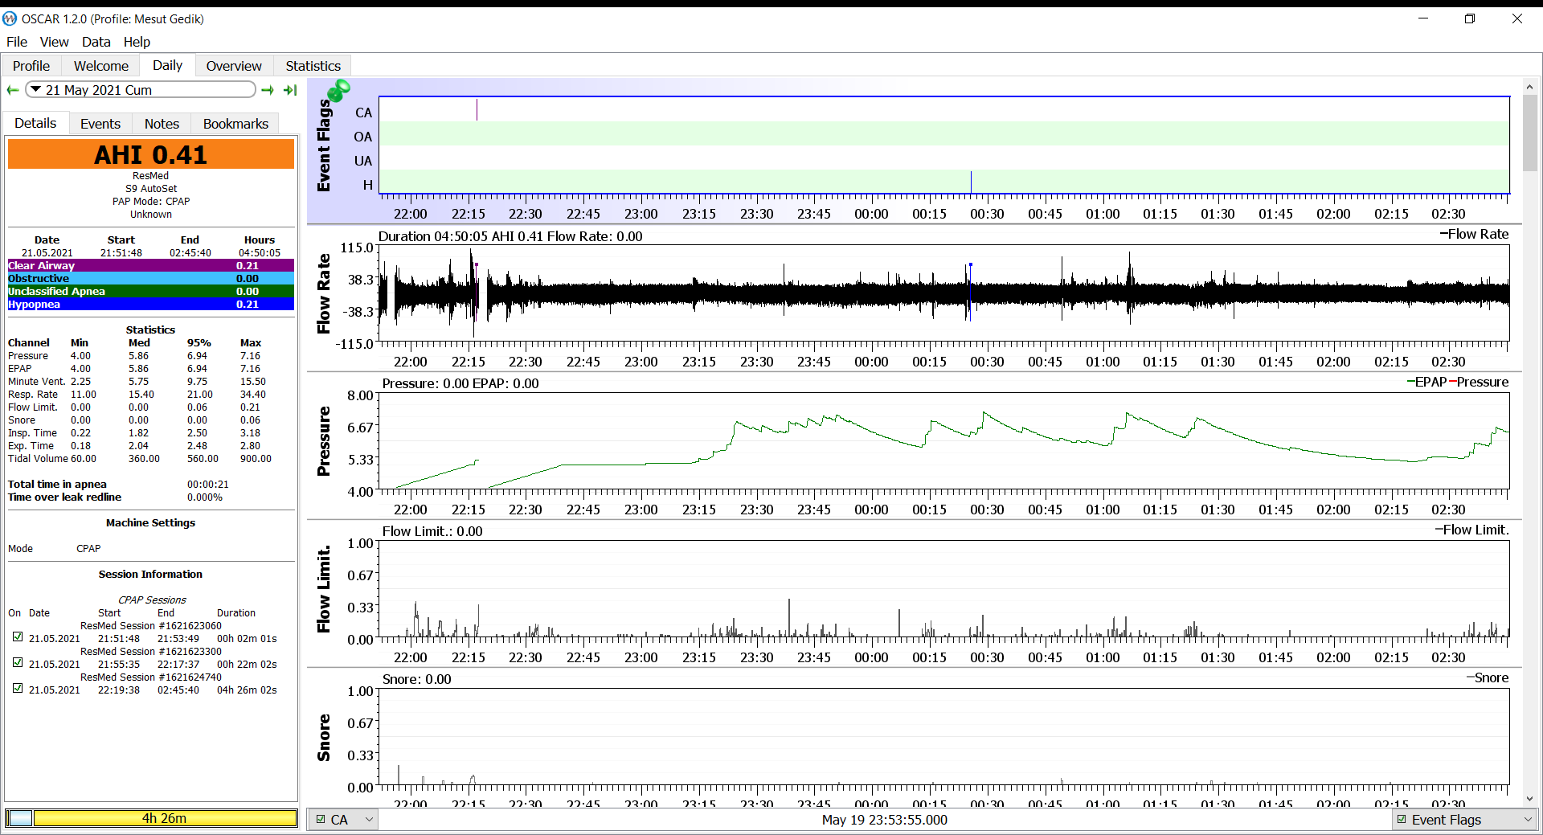Screen dimensions: 1543x835
Task: Open the Event Flags graph selector dropdown
Action: coord(1463,820)
